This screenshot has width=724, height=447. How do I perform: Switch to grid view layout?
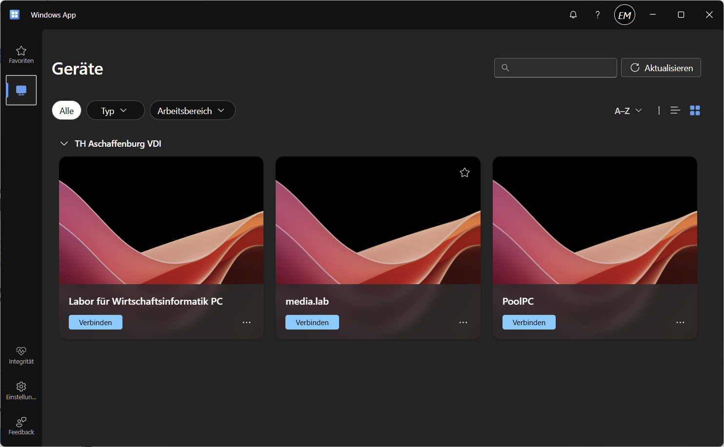point(695,111)
